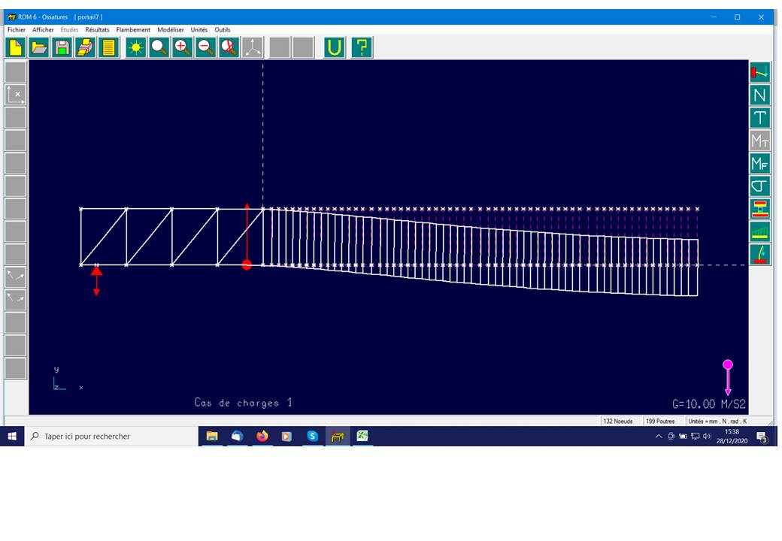Click the 'G=10.00 M/S2' gravity label
The height and width of the screenshot is (541, 782).
point(708,404)
